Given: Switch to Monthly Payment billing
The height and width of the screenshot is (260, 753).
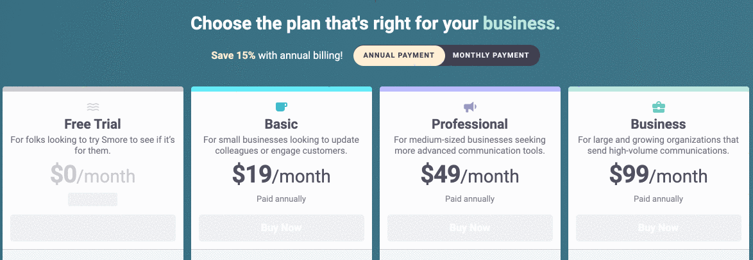Looking at the screenshot, I should point(491,55).
